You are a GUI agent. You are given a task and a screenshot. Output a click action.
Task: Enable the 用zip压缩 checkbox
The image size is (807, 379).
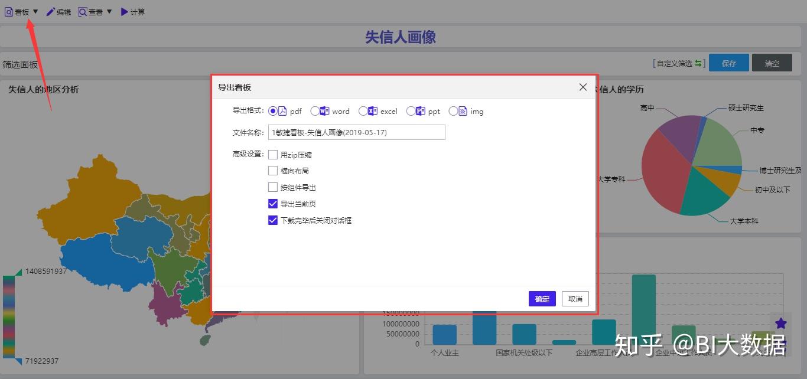coord(273,154)
